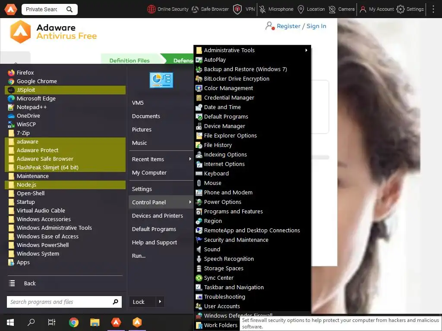Screen dimensions: 442x331
Task: Open File Explorer from taskbar
Action: [x=95, y=322]
